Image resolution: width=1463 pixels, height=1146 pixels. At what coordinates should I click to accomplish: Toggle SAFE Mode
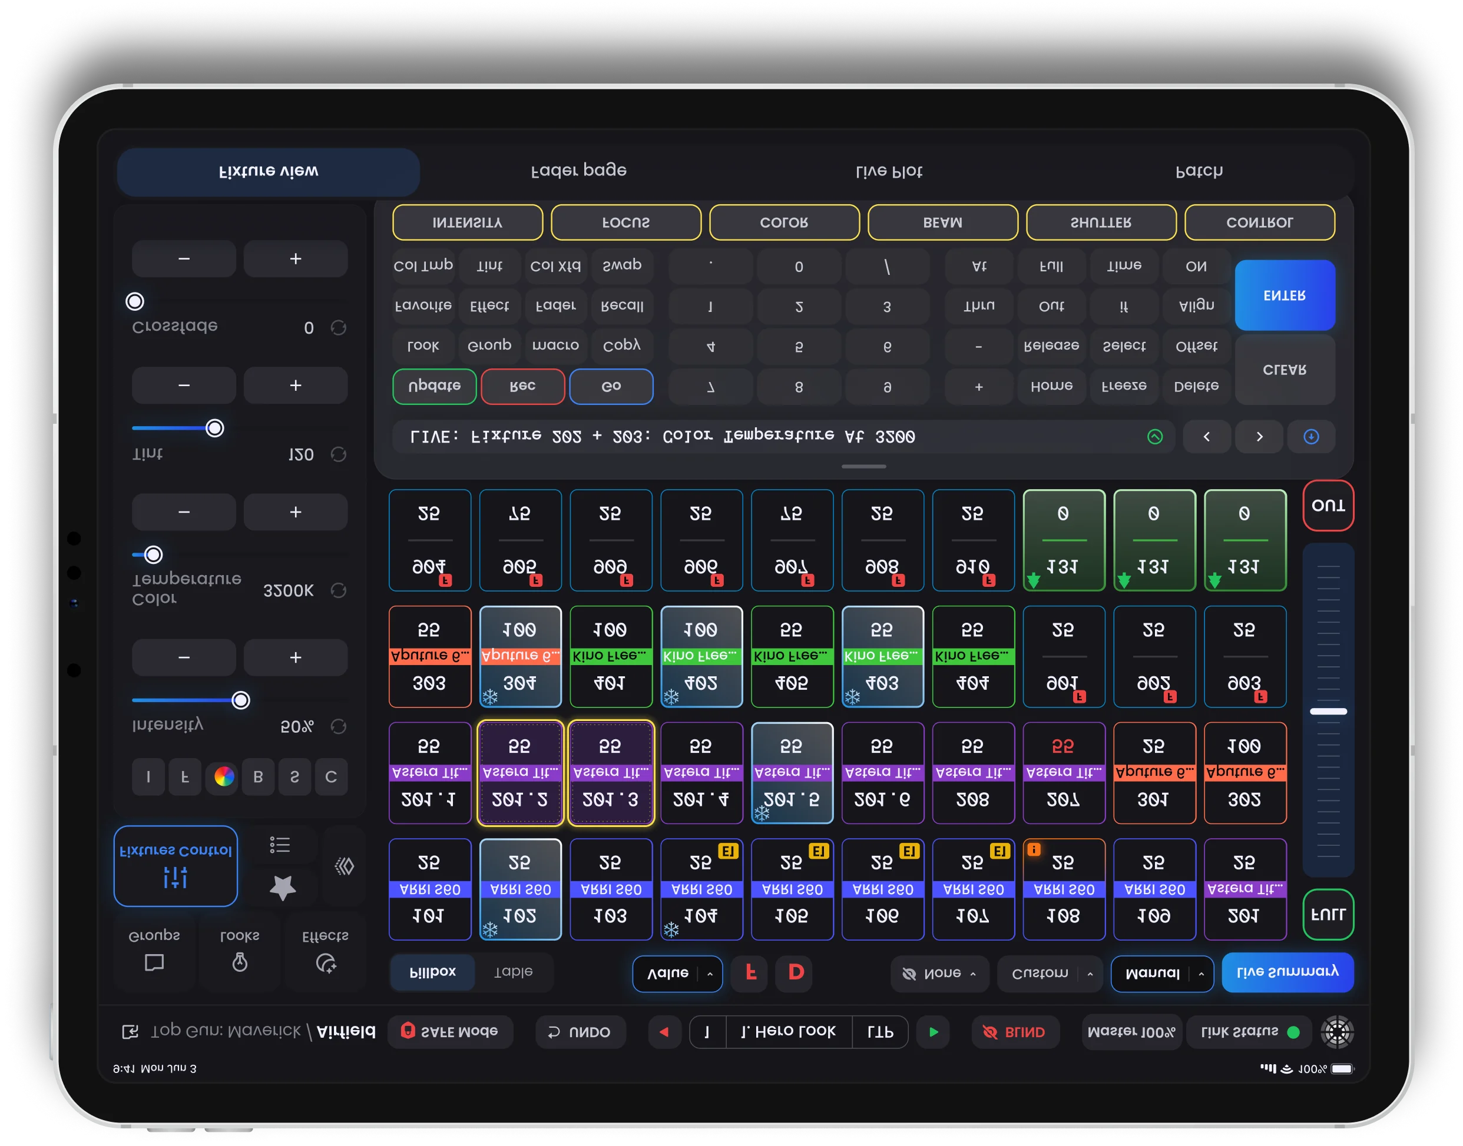click(x=450, y=1032)
